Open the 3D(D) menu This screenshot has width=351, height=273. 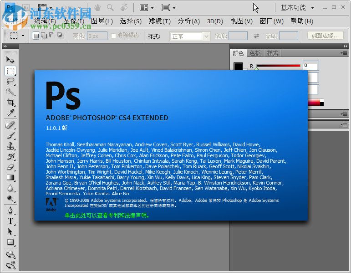tap(215, 21)
